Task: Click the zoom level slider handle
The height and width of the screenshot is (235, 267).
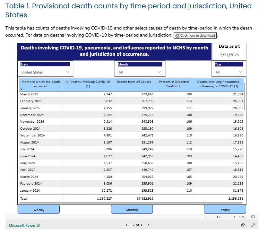Action: pyautogui.click(x=218, y=217)
